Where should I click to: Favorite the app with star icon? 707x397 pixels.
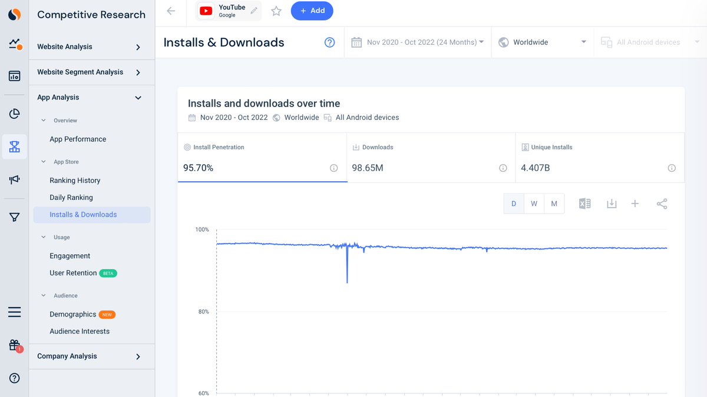tap(276, 11)
